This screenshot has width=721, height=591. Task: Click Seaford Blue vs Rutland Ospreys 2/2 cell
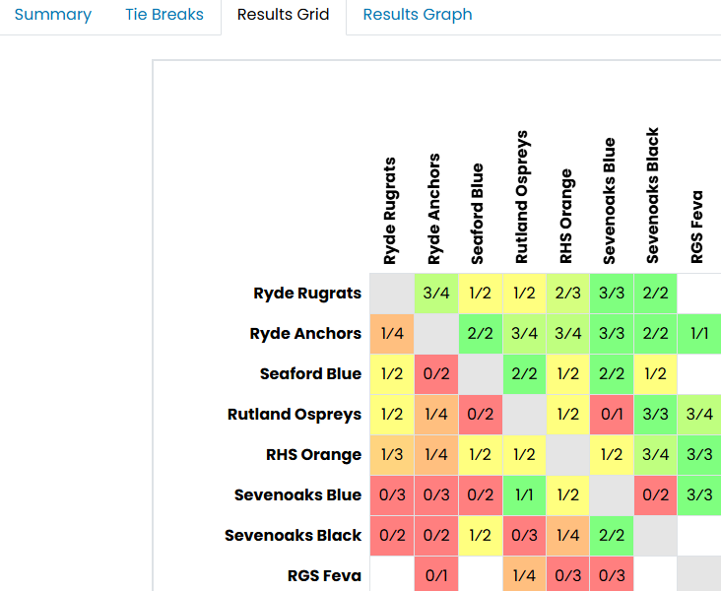[522, 373]
